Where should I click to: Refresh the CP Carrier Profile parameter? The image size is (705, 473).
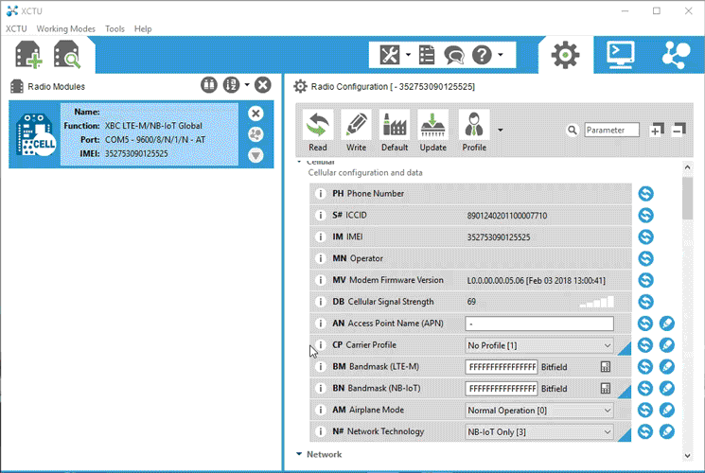pos(645,345)
